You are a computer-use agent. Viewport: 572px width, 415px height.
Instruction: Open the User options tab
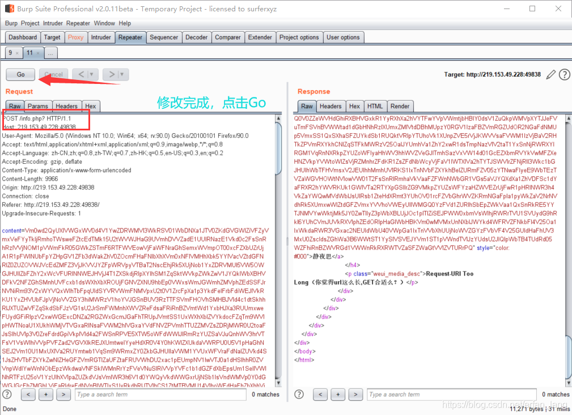pos(343,37)
